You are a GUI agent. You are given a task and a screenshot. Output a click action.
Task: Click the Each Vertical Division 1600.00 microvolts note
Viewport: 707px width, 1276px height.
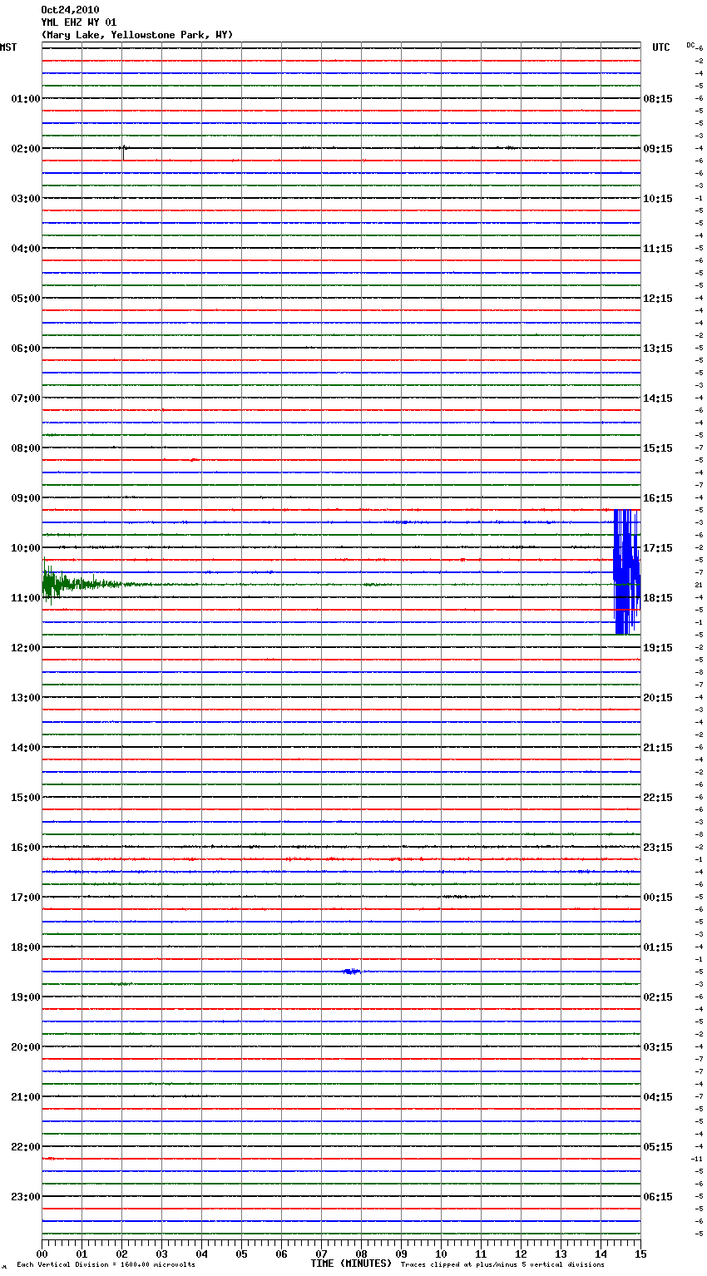tap(106, 1265)
